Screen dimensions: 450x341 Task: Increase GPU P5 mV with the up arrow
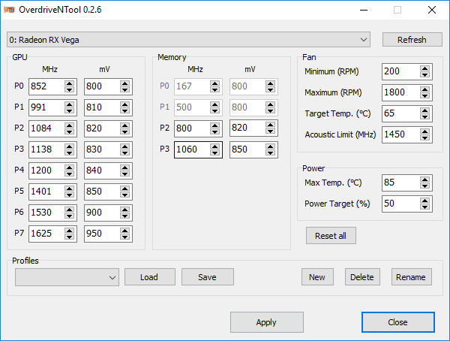tap(124, 188)
